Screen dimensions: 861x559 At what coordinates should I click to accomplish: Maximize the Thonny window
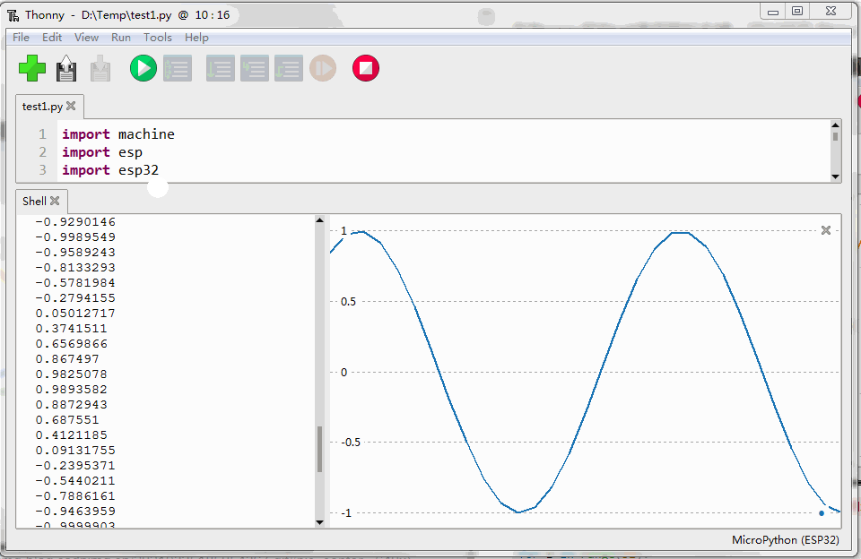pyautogui.click(x=797, y=11)
